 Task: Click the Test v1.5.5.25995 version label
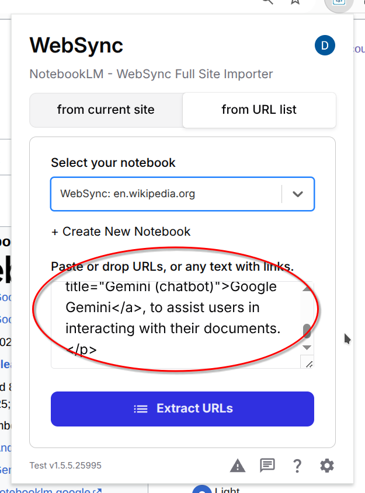(x=65, y=465)
